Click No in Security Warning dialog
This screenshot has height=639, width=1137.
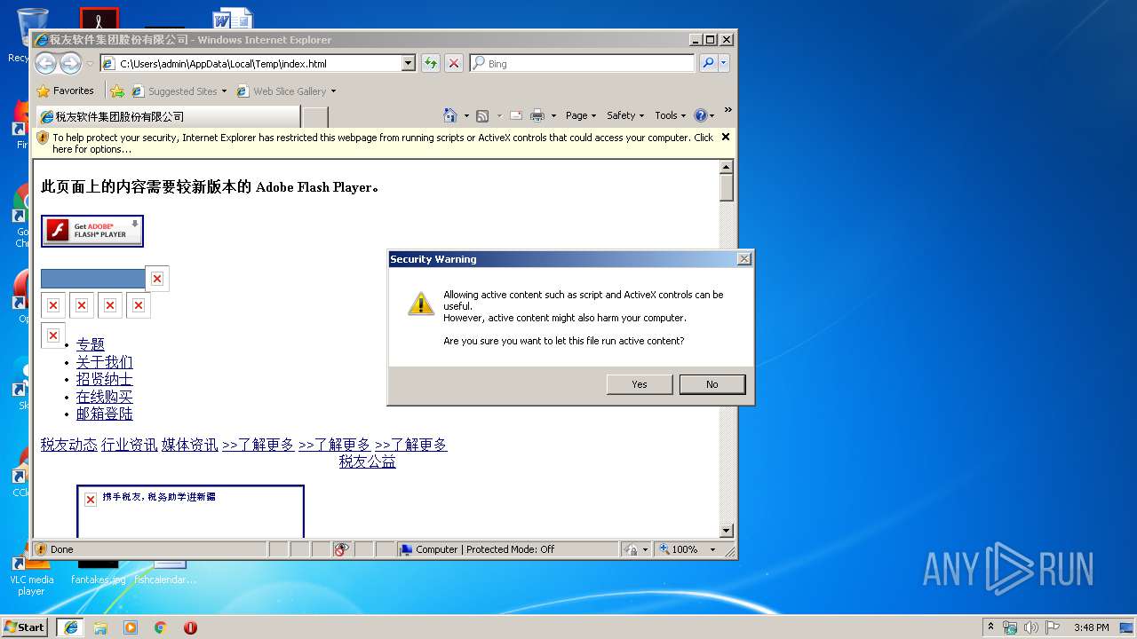tap(712, 384)
